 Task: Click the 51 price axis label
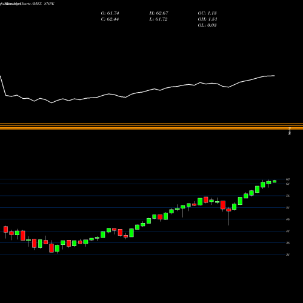[288, 208]
